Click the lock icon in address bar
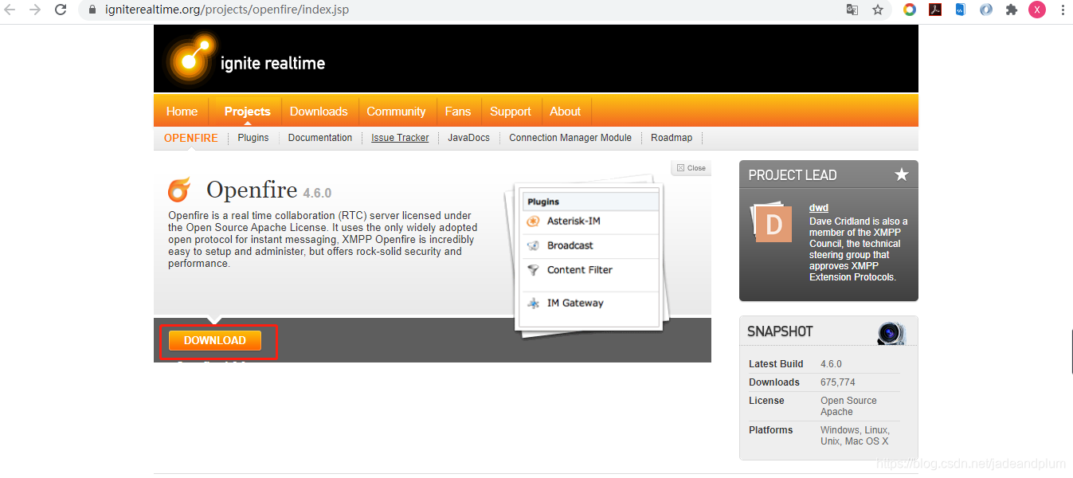 click(92, 10)
